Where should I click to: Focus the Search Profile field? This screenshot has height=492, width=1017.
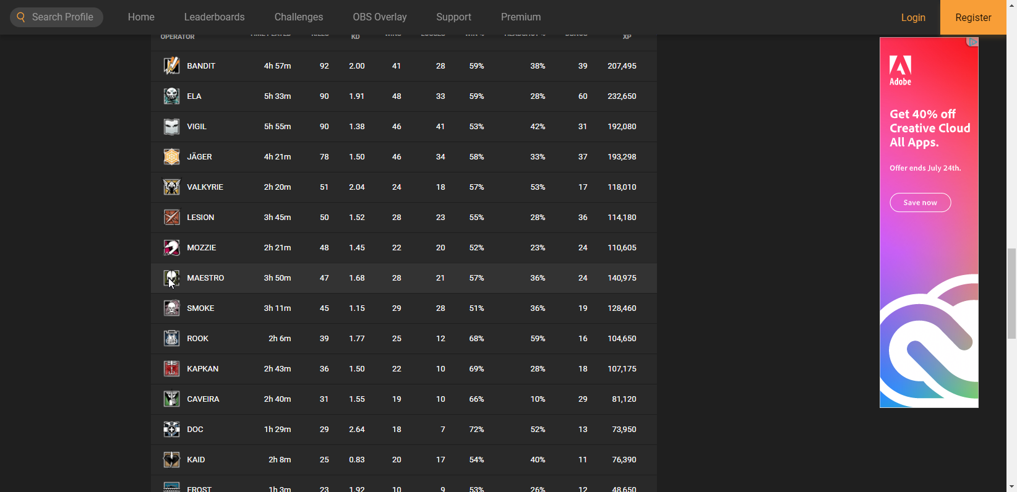[62, 17]
